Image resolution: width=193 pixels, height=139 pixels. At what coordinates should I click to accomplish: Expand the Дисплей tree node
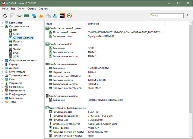pyautogui.click(x=2, y=68)
